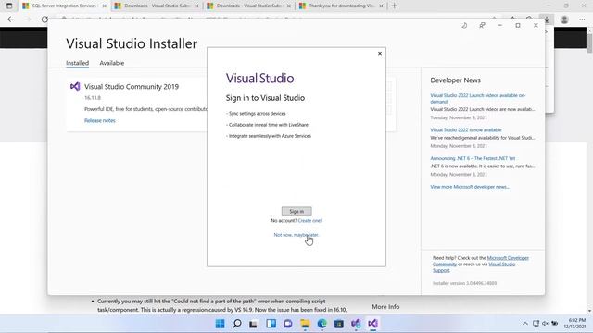Viewport: 593px width, 333px height.
Task: Open a new browser tab
Action: click(x=394, y=6)
